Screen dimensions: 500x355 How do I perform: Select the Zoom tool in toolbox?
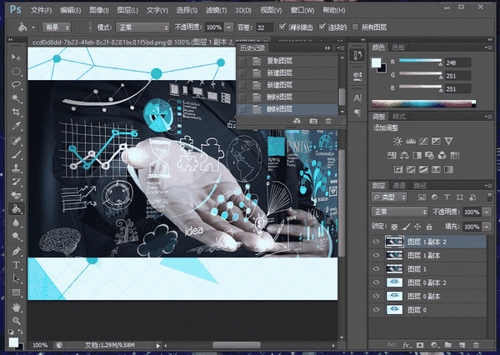click(x=16, y=320)
